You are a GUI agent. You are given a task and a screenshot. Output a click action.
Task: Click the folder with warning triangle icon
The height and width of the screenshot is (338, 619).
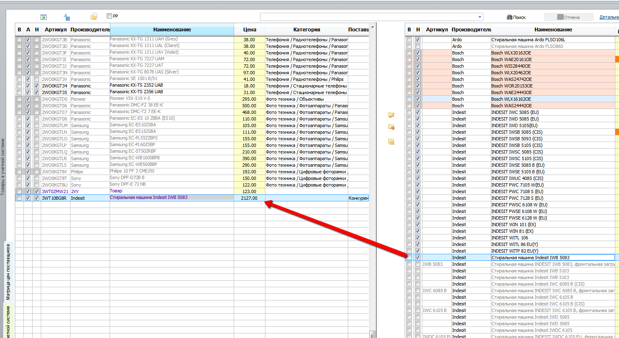click(391, 142)
